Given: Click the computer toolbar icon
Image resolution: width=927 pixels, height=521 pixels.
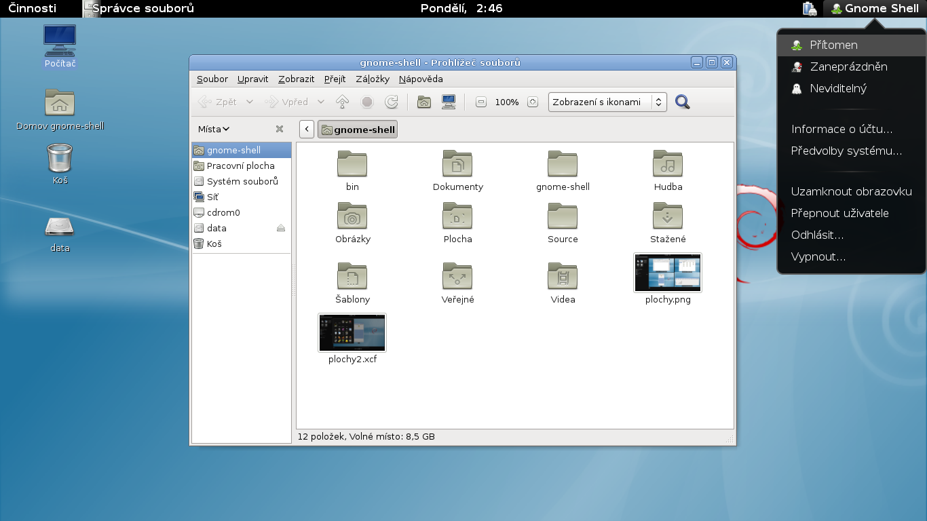Looking at the screenshot, I should (449, 102).
